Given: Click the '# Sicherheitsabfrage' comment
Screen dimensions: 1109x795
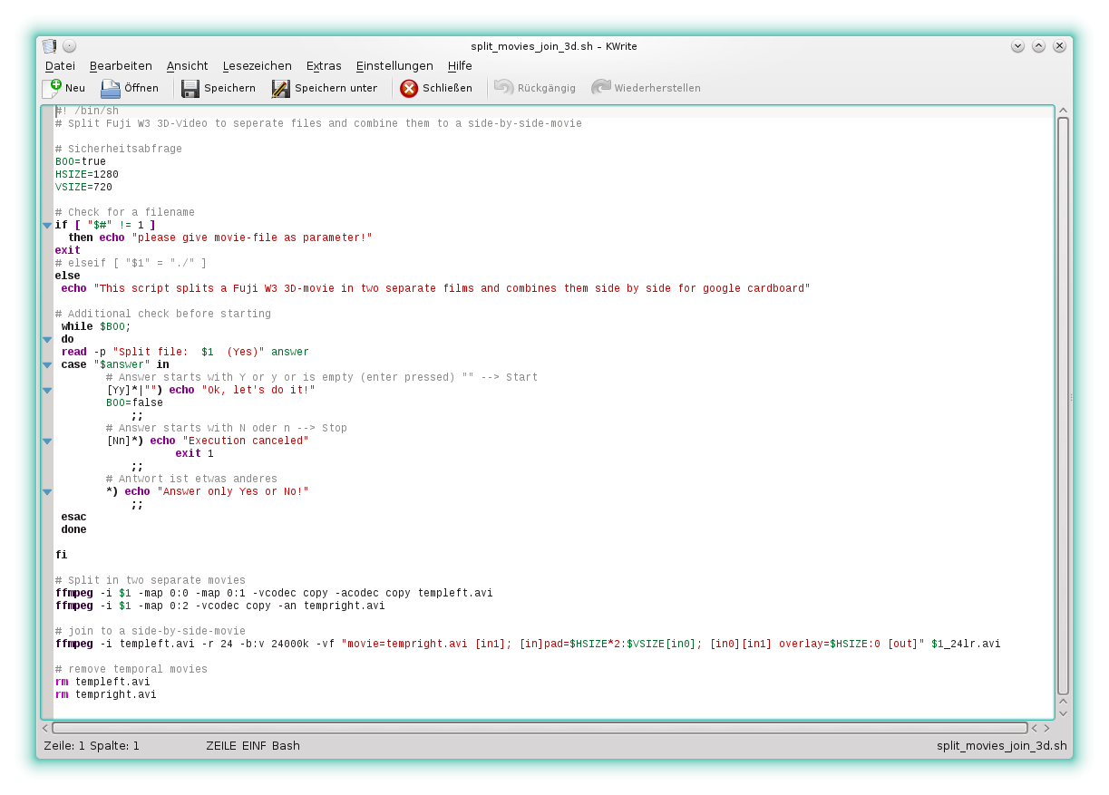Looking at the screenshot, I should point(119,149).
